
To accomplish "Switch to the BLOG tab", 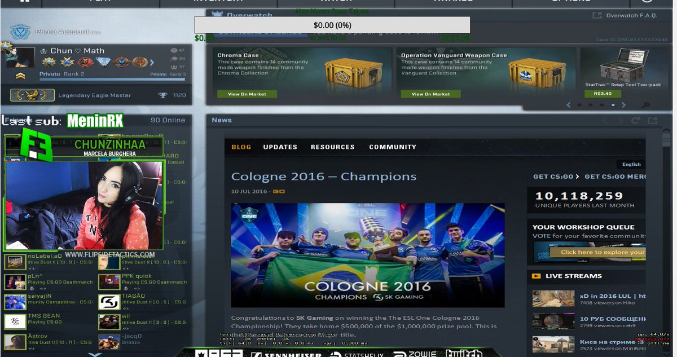I will click(x=241, y=147).
